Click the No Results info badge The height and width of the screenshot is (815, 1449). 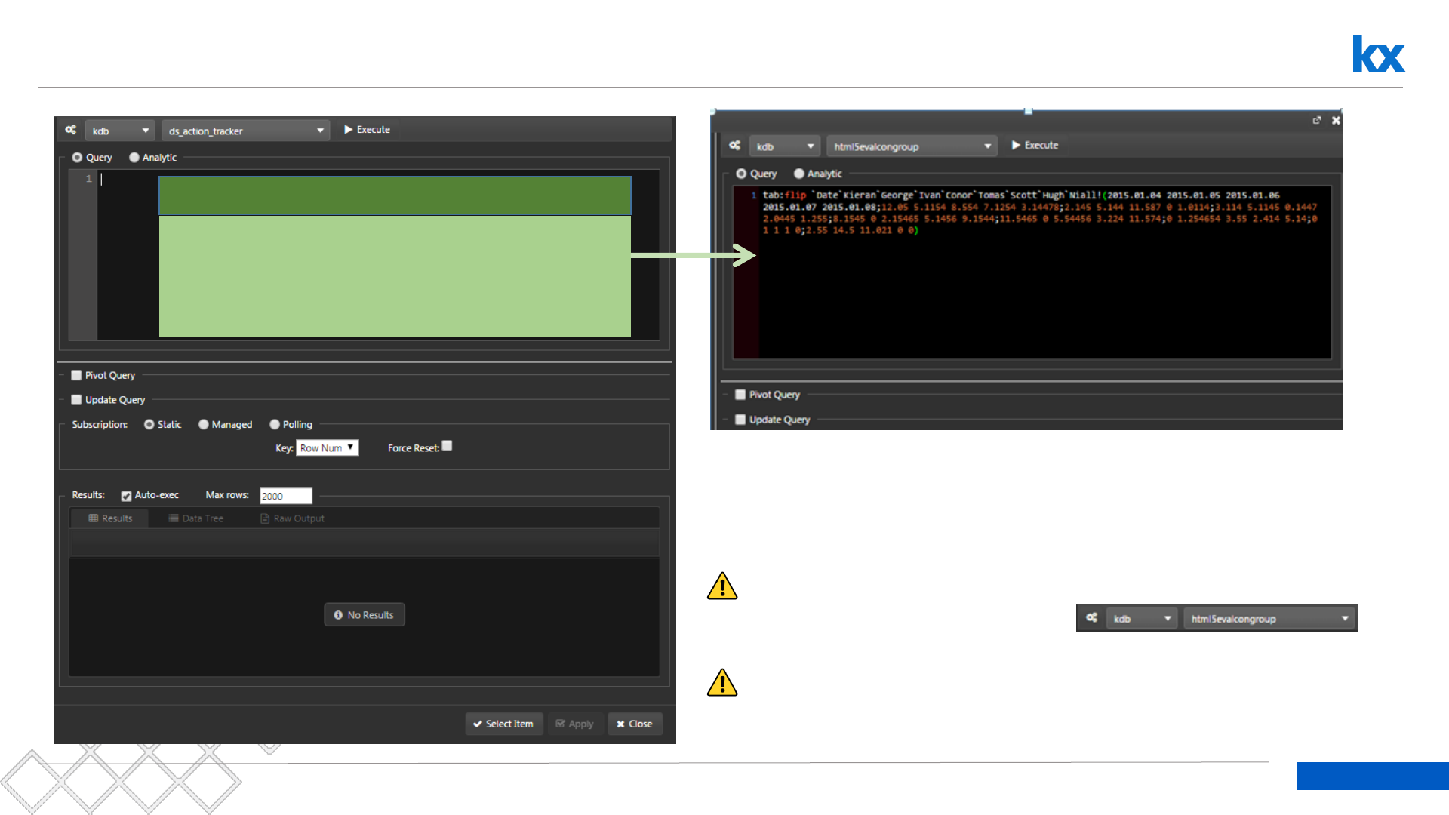coord(364,615)
